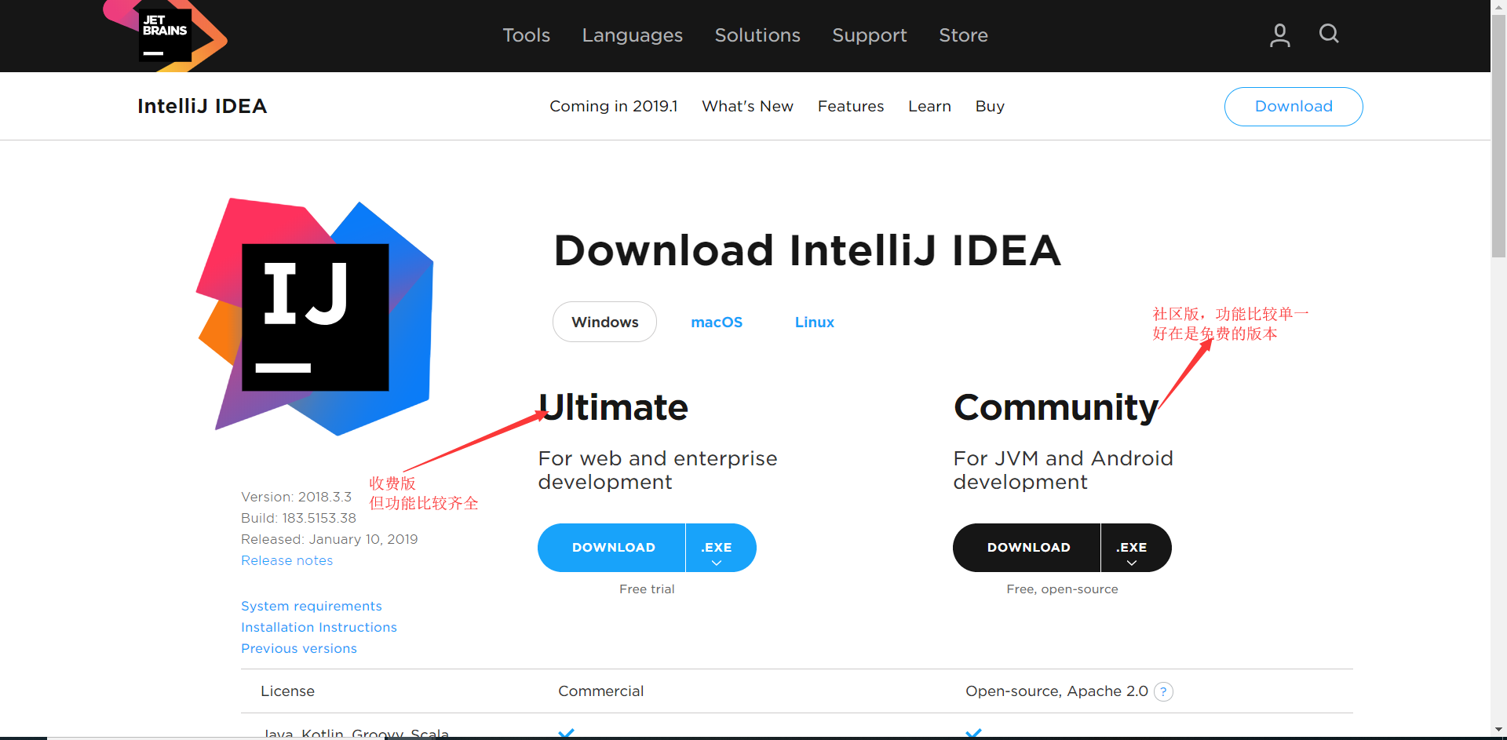This screenshot has width=1507, height=740.
Task: Click the 'Build: 183.5153.38' text
Action: tap(298, 518)
